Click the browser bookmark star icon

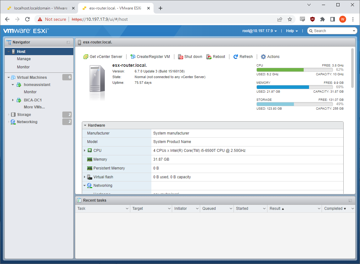tap(290, 19)
